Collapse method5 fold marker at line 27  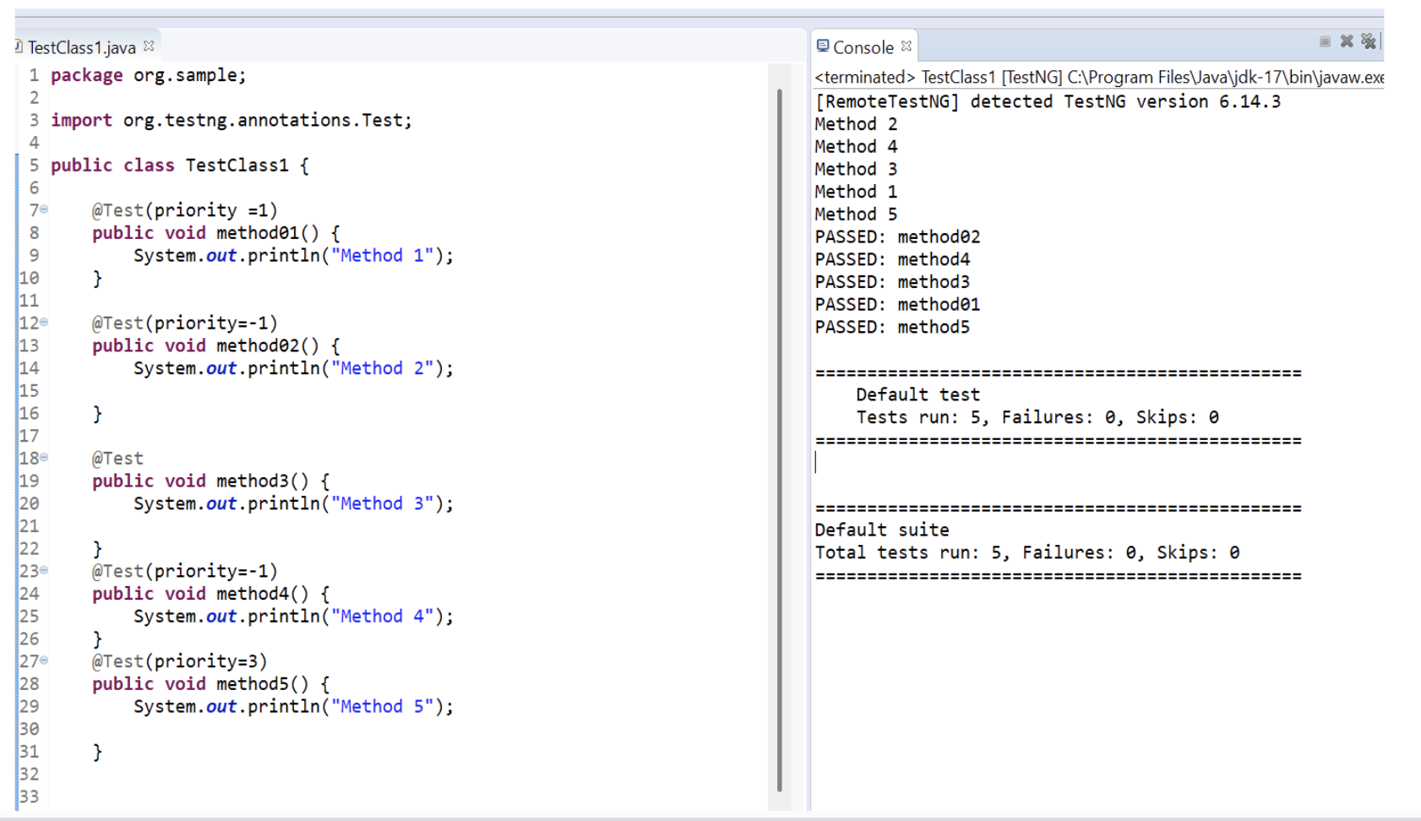point(44,661)
